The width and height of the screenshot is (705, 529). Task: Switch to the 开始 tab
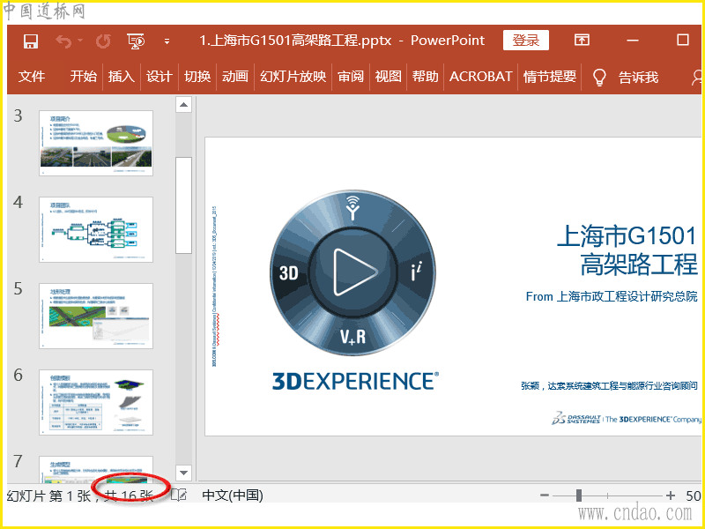pos(84,77)
